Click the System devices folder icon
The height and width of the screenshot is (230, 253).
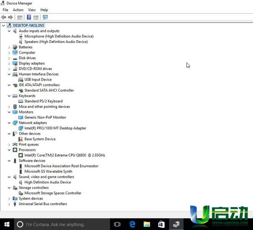tap(15, 198)
